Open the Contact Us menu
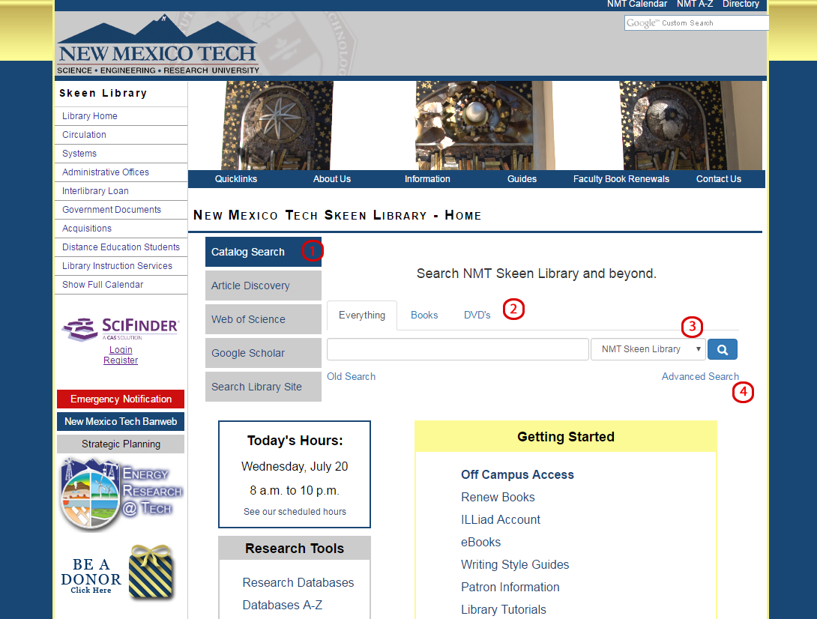This screenshot has height=619, width=817. pos(719,178)
